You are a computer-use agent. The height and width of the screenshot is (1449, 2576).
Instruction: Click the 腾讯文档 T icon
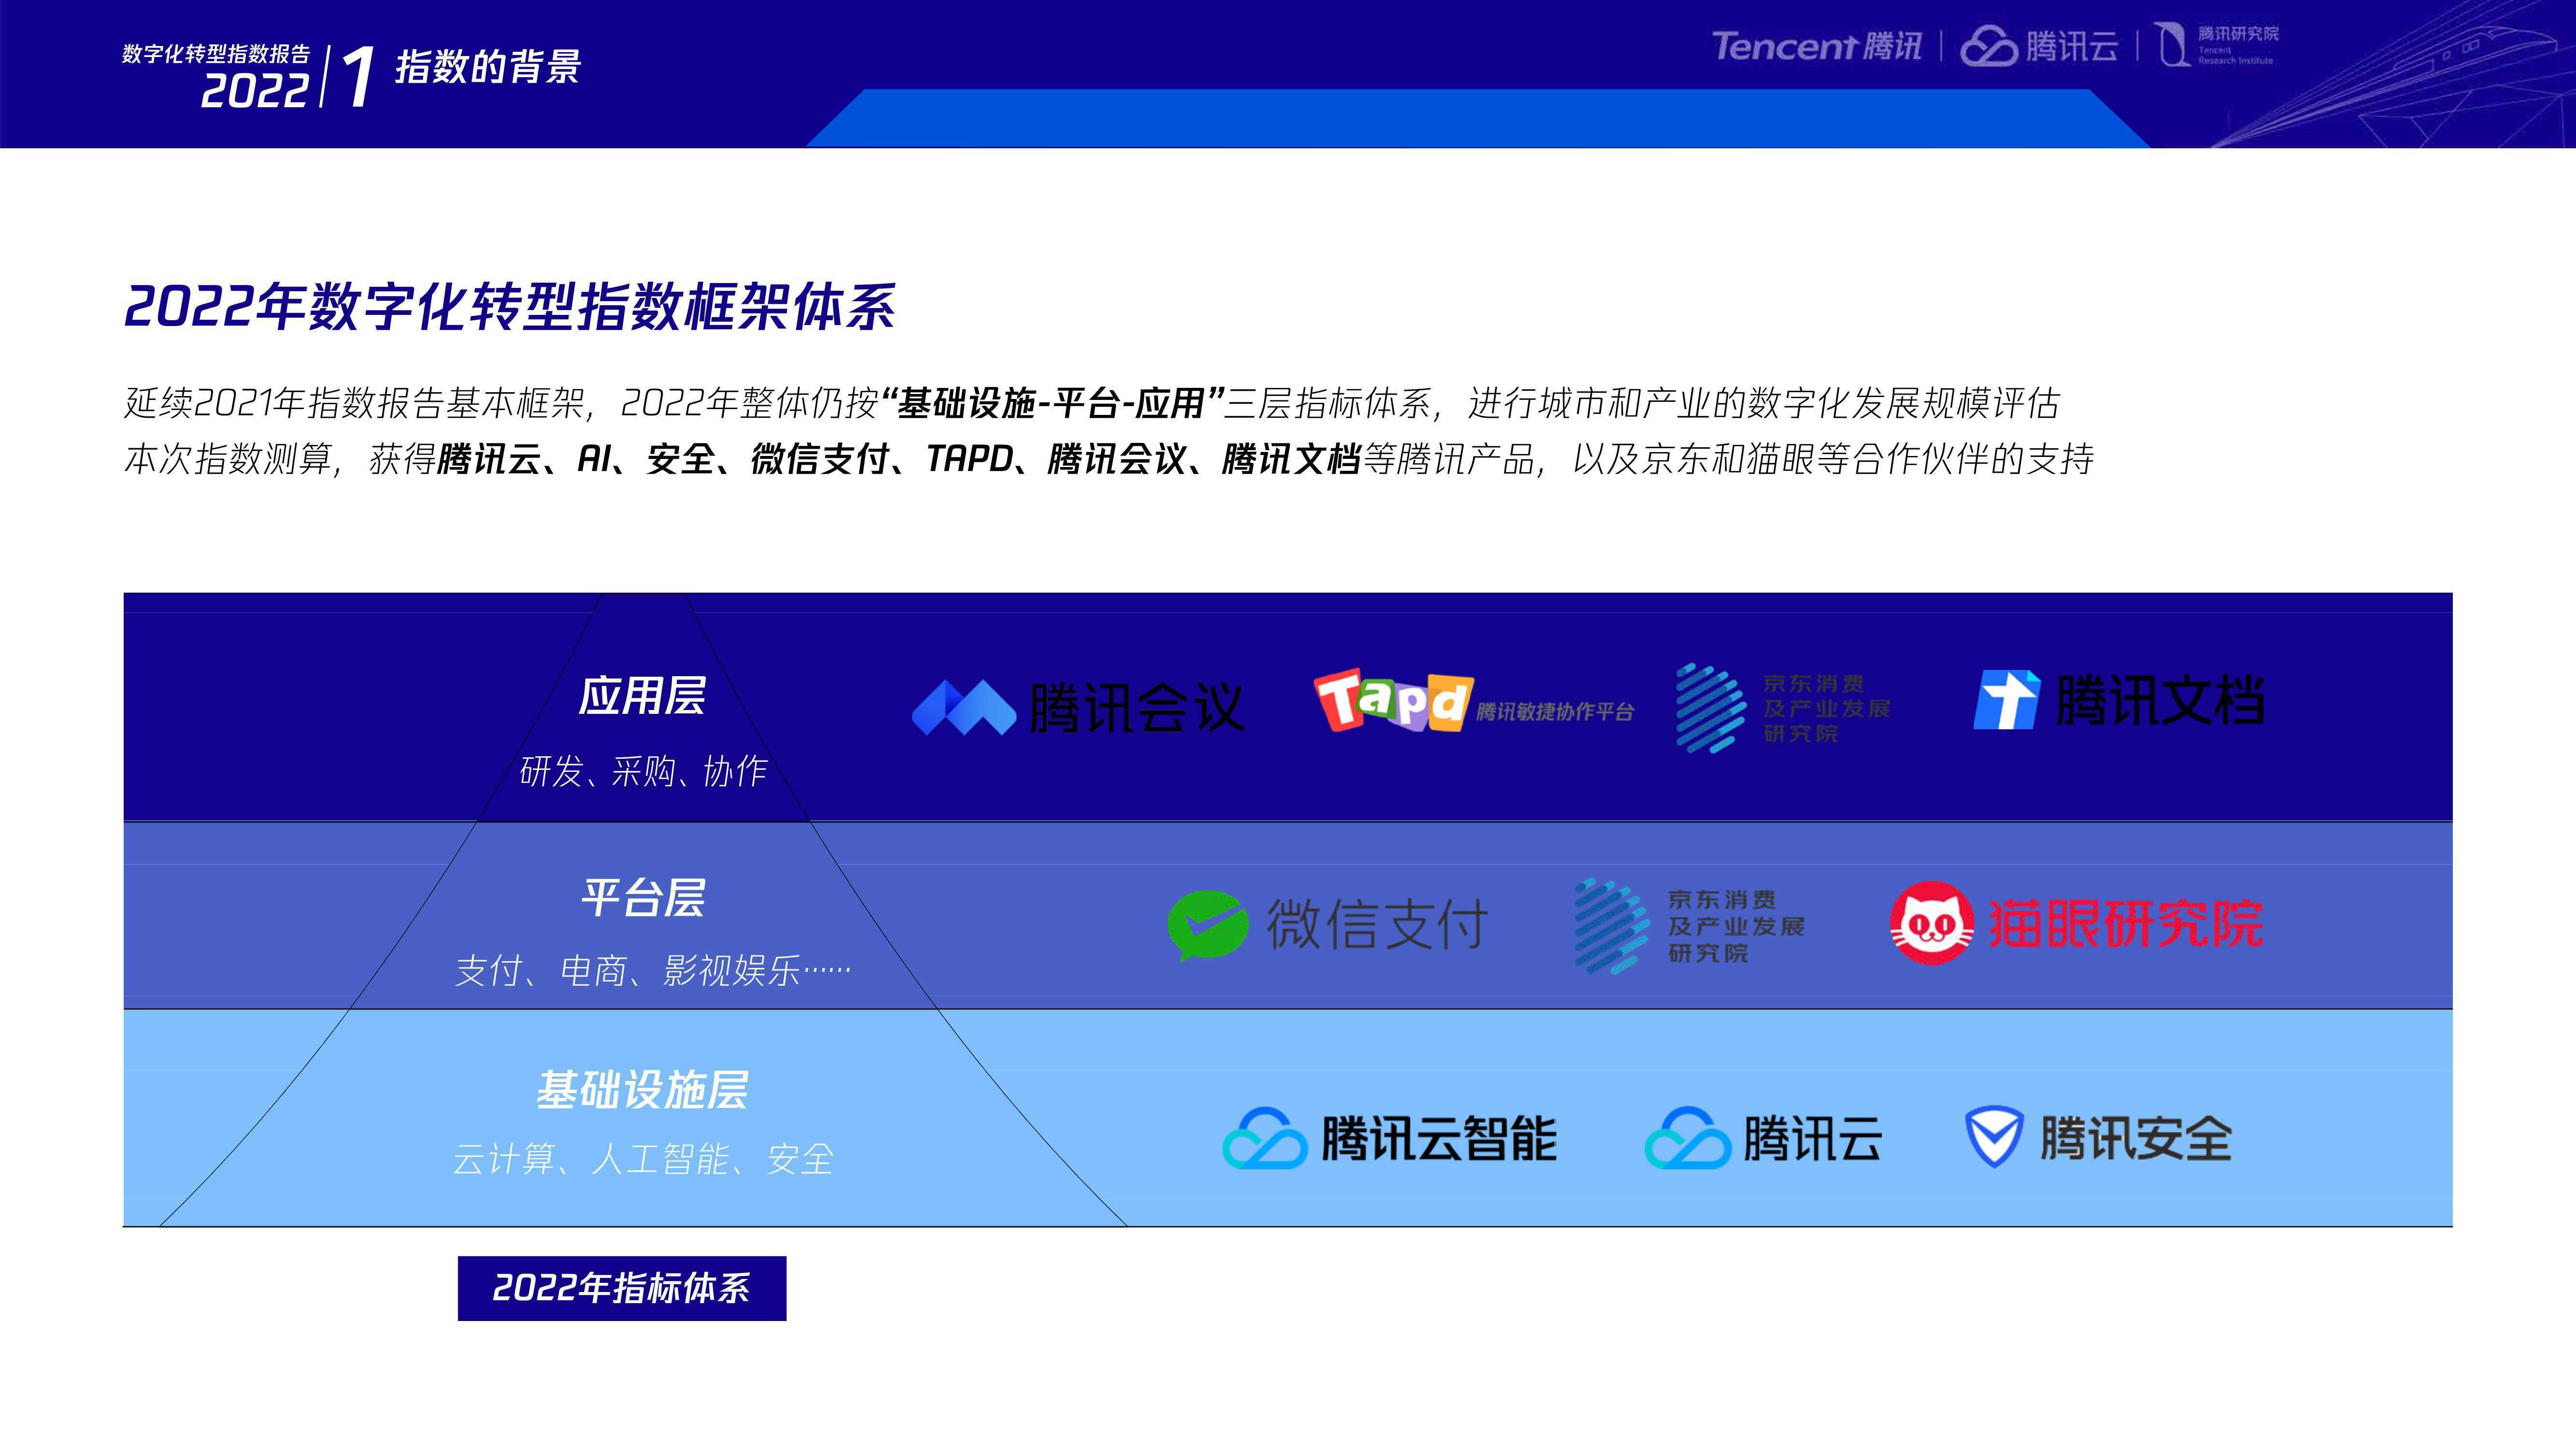[2006, 700]
